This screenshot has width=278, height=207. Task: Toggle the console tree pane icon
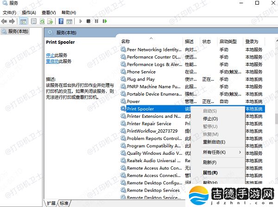[x=23, y=21]
